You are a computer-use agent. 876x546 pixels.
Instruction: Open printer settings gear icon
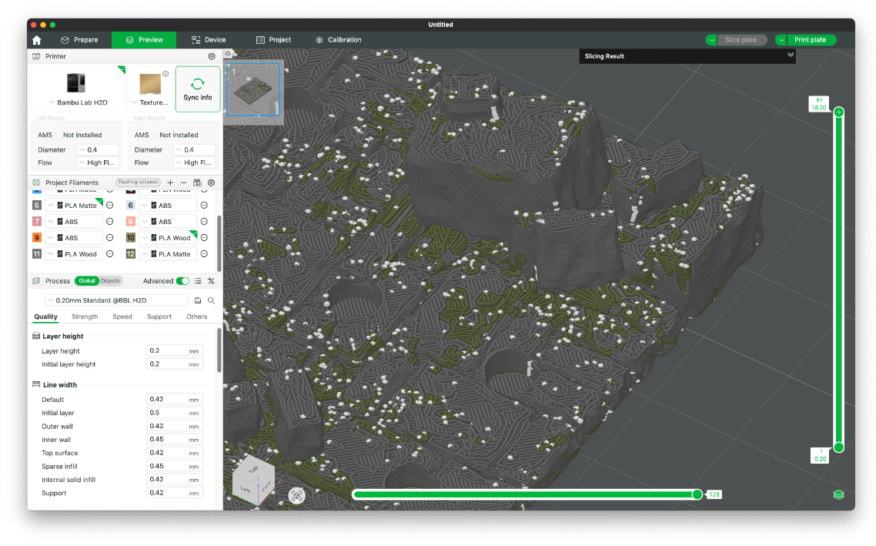click(212, 56)
